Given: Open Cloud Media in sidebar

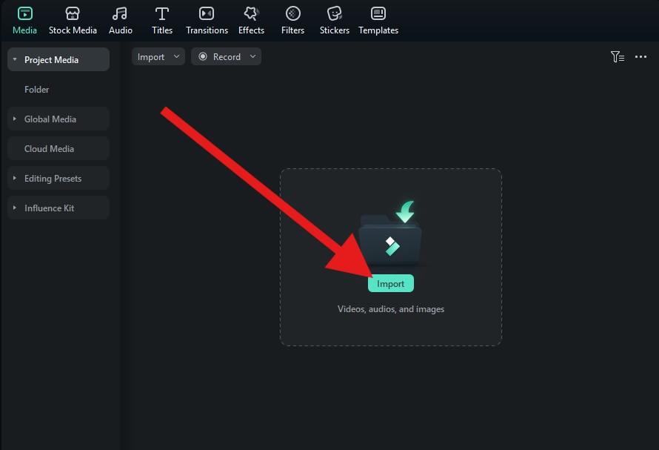Looking at the screenshot, I should click(x=58, y=148).
